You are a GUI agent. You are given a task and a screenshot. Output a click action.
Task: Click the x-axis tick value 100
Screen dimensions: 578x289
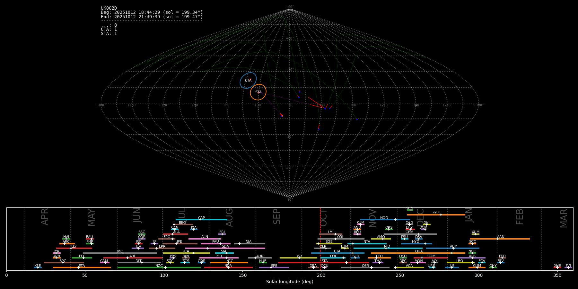pyautogui.click(x=164, y=275)
